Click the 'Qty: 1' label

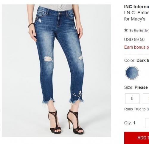(x=130, y=123)
